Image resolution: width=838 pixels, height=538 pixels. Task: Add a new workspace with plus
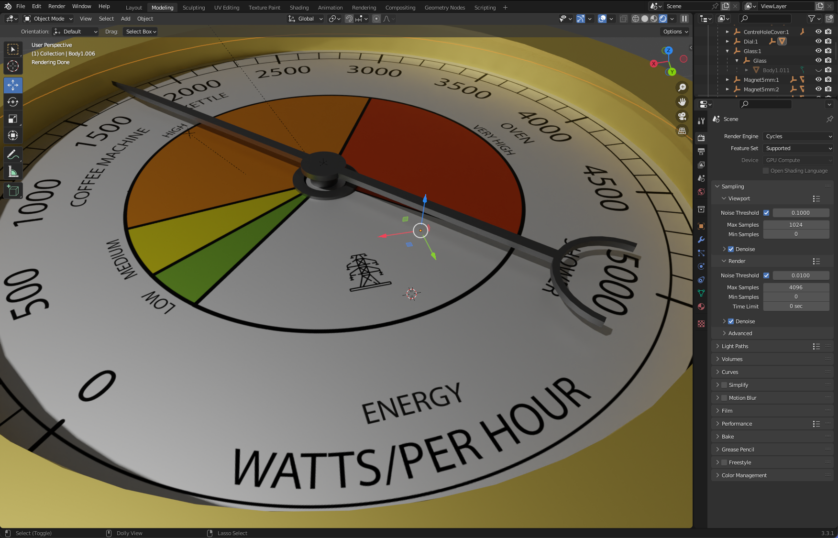click(505, 8)
